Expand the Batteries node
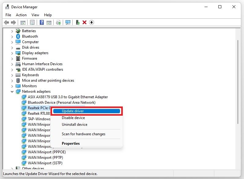 (x=12, y=31)
